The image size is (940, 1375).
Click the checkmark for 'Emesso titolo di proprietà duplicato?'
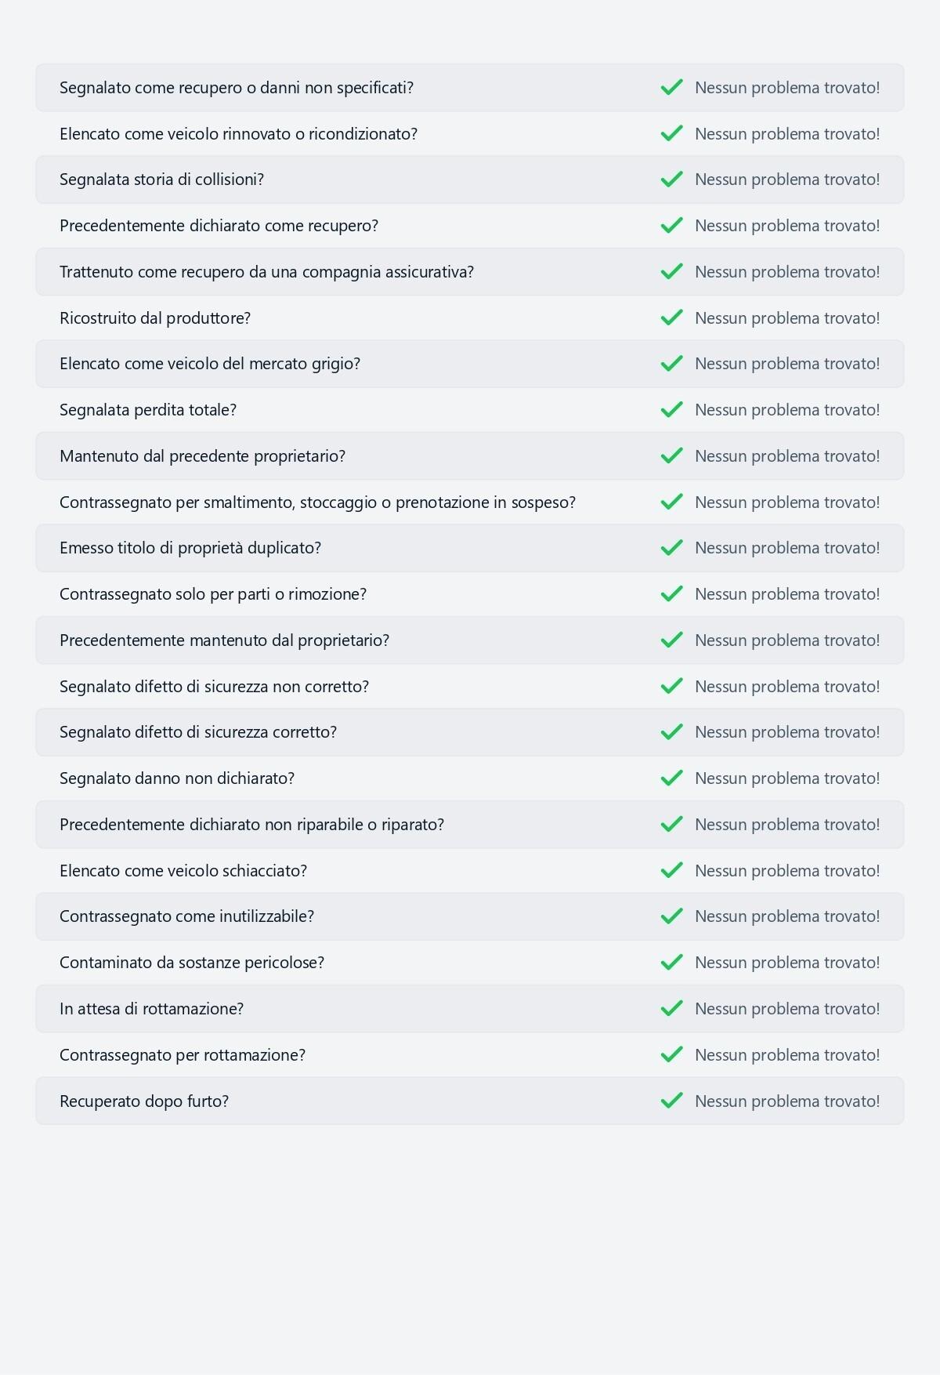(x=671, y=548)
